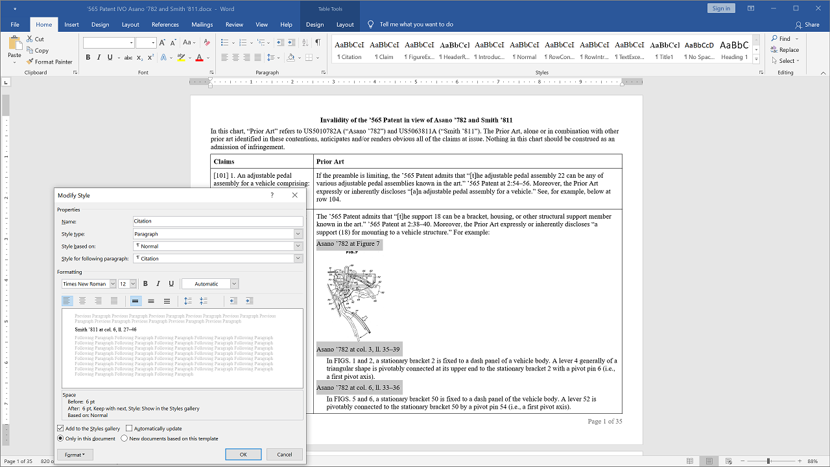Increase indent in the Modify Style dialog
The image size is (830, 467).
tap(250, 301)
